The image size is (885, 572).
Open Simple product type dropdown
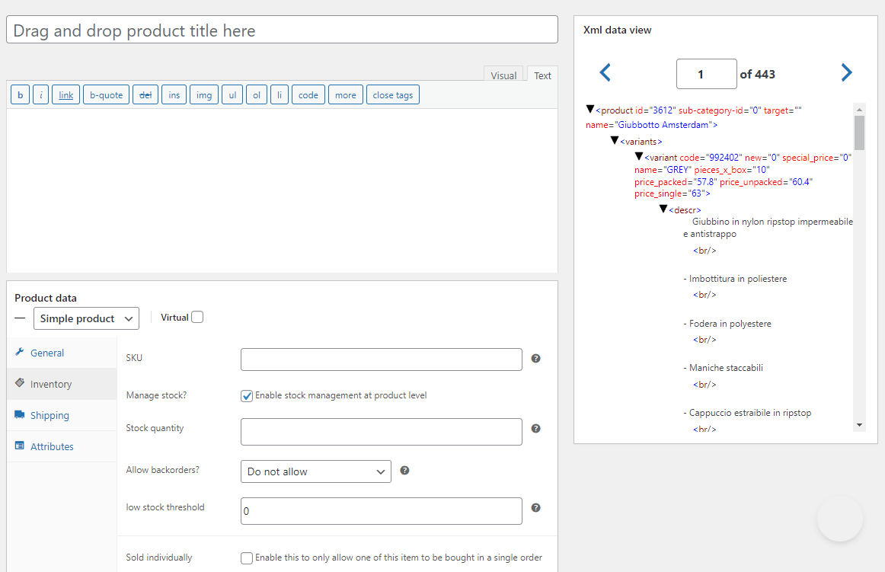[x=86, y=318]
